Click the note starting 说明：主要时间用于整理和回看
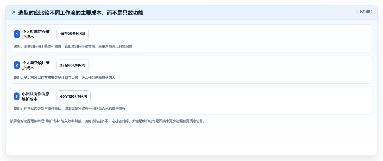 [73, 46]
